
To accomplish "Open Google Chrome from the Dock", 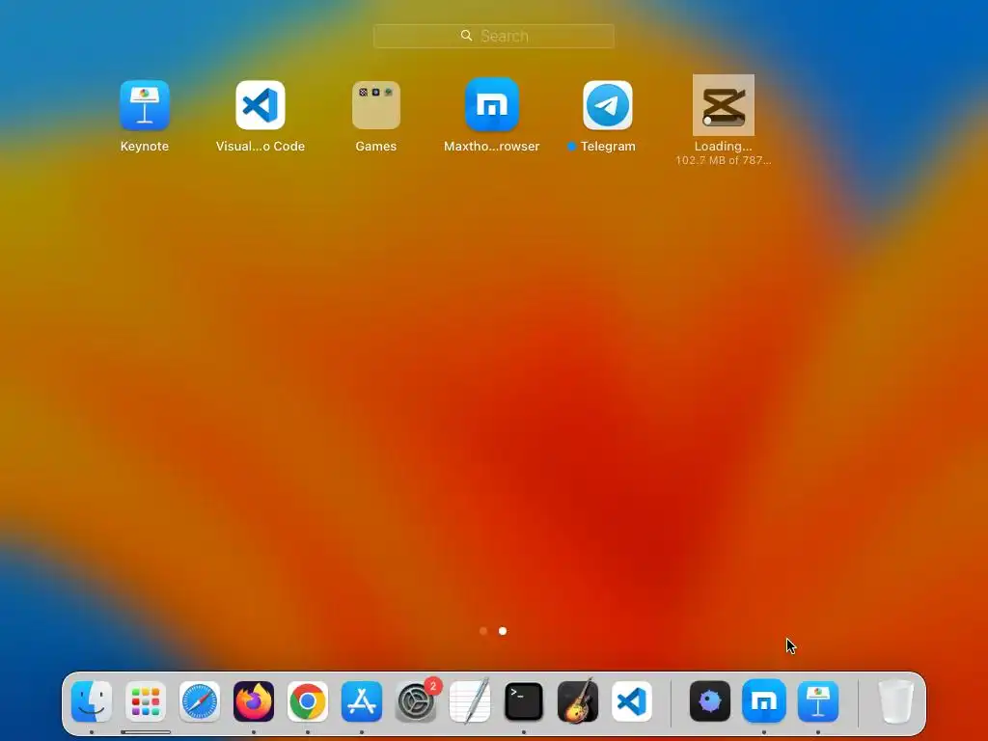I will tap(308, 701).
